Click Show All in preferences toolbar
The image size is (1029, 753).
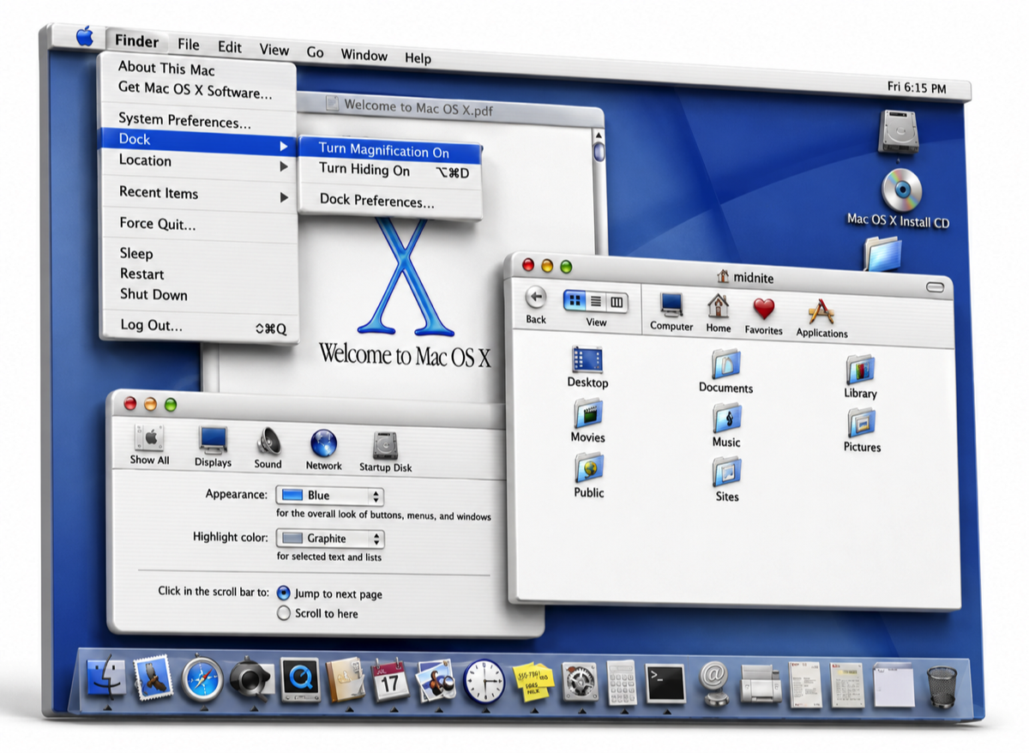[149, 445]
